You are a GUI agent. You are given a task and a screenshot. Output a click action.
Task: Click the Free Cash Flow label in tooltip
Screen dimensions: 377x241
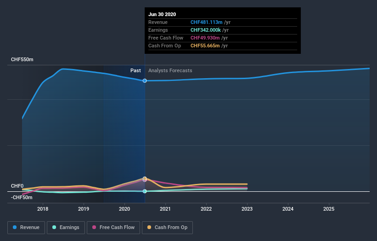coord(166,38)
